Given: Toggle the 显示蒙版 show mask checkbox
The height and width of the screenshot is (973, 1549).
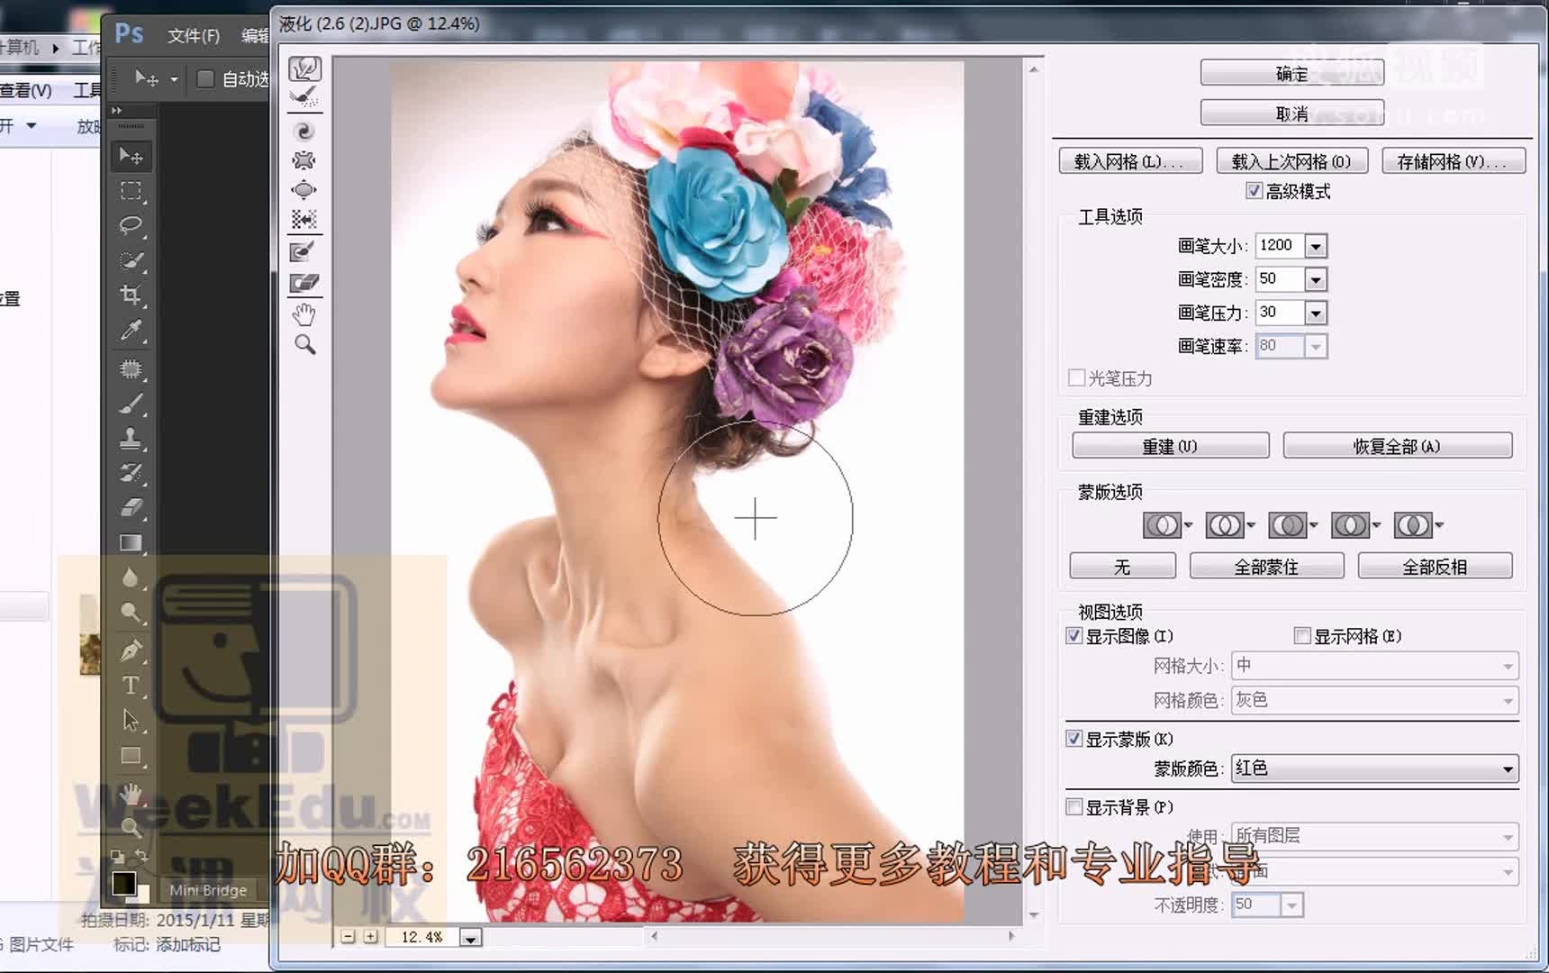Looking at the screenshot, I should point(1073,739).
